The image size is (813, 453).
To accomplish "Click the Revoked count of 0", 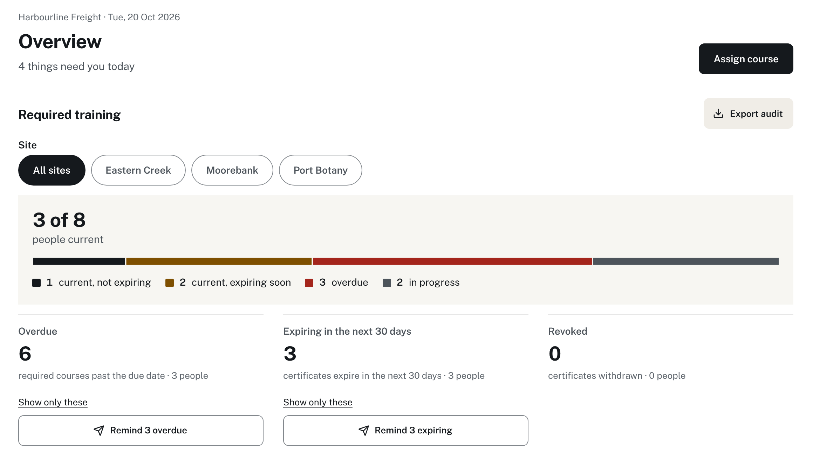I will click(555, 354).
